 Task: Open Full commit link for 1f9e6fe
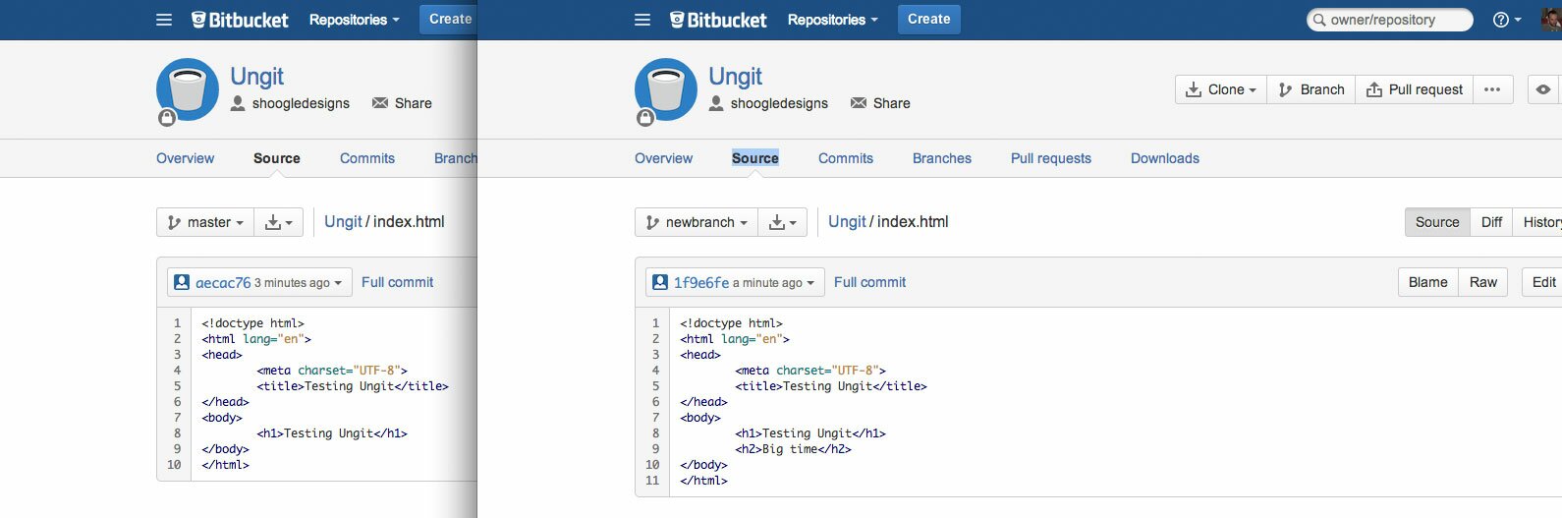pos(869,282)
